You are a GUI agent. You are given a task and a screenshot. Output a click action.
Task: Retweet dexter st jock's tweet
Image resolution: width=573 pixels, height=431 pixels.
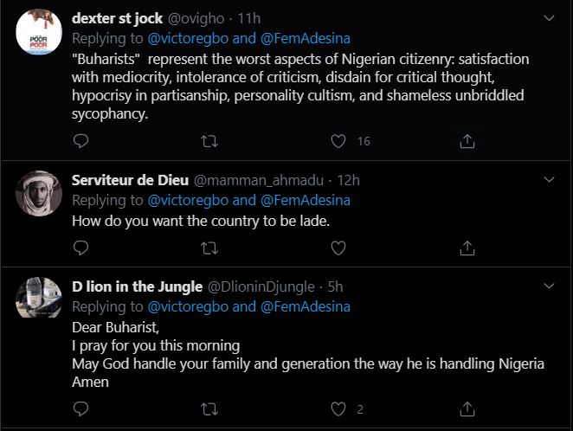tap(209, 140)
